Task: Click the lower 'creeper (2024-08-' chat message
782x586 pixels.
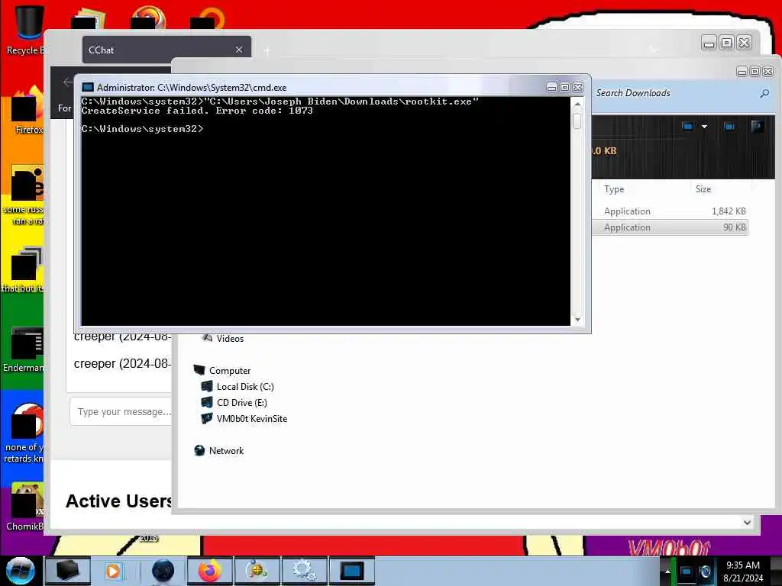Action: pos(122,364)
